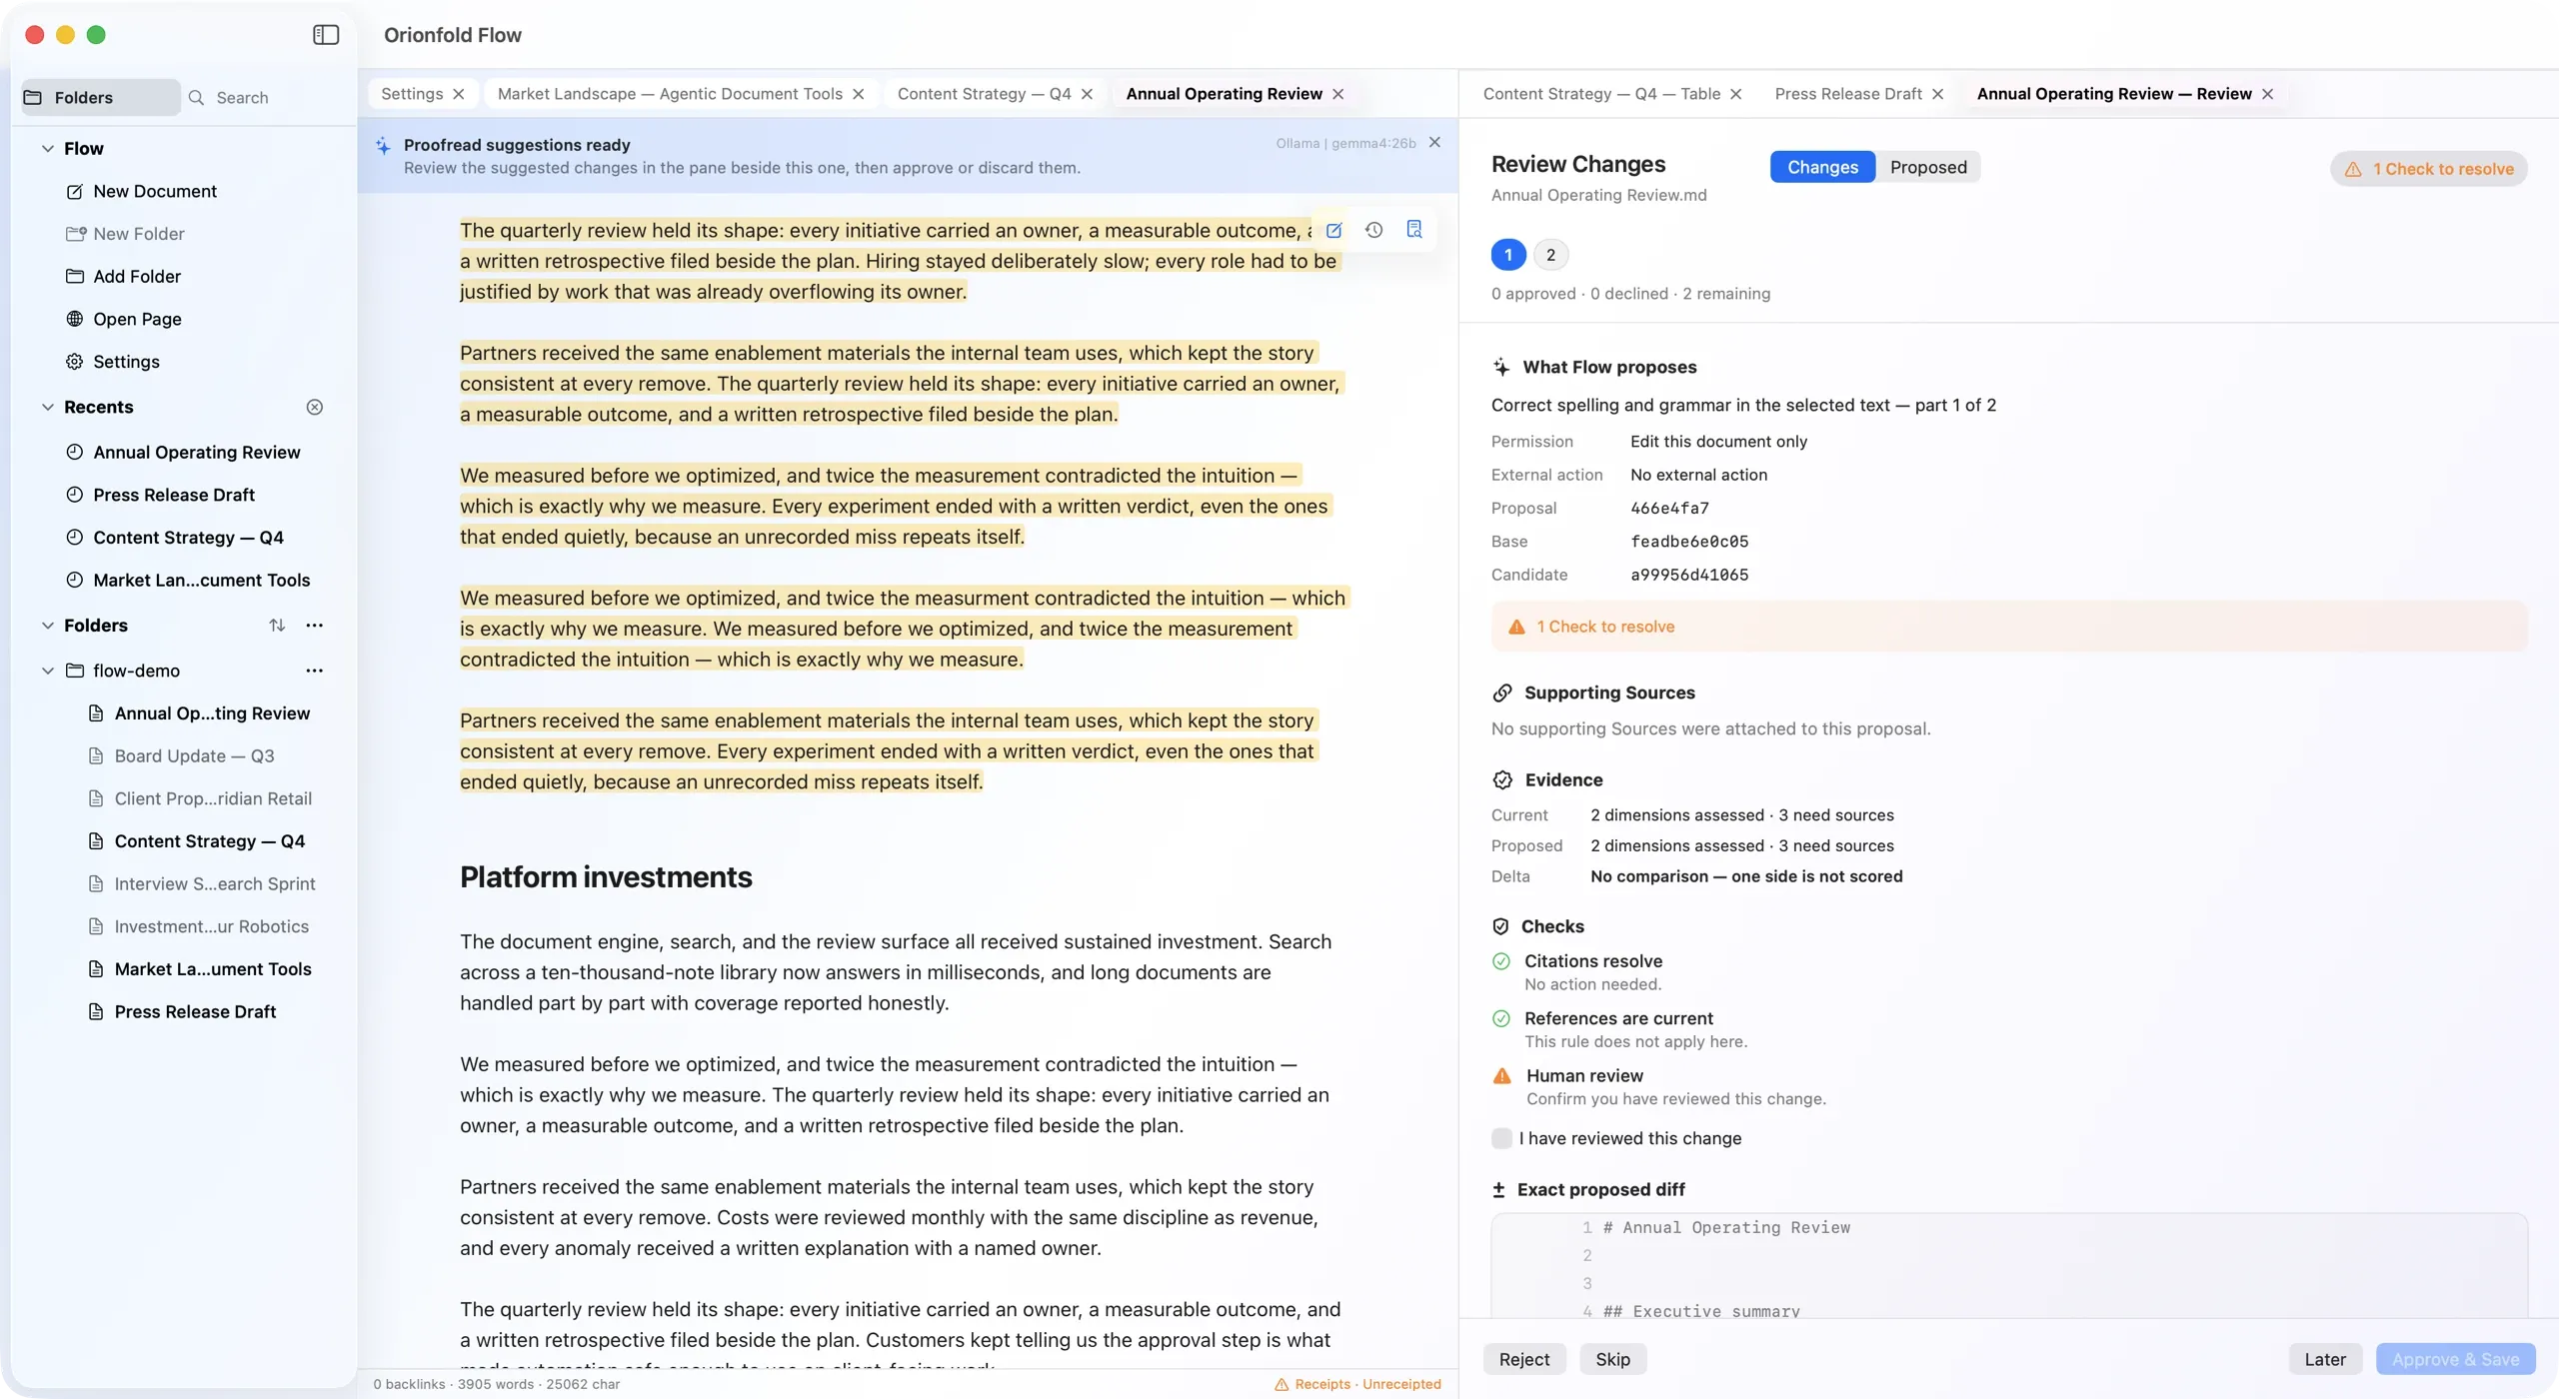This screenshot has width=2559, height=1399.
Task: Select change part 2 pill
Action: click(1550, 255)
